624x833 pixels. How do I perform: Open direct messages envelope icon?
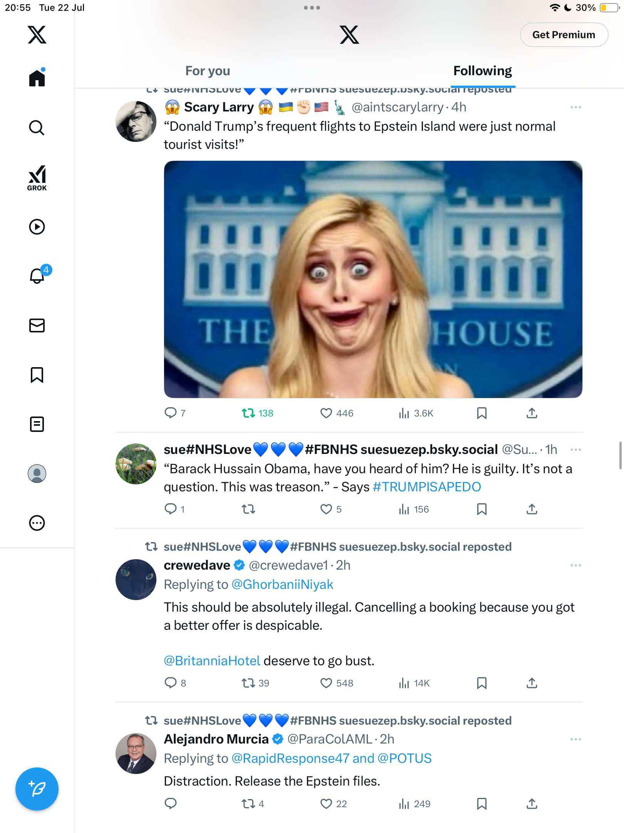click(x=37, y=325)
